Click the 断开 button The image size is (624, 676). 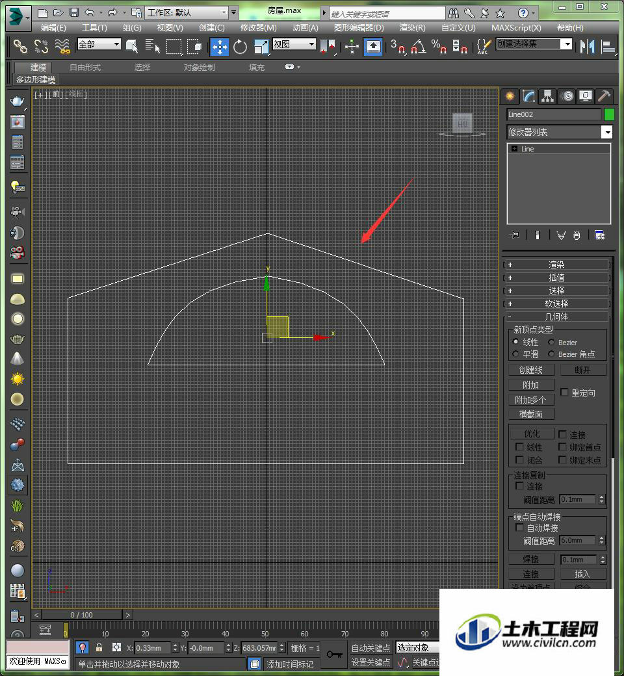[x=582, y=370]
